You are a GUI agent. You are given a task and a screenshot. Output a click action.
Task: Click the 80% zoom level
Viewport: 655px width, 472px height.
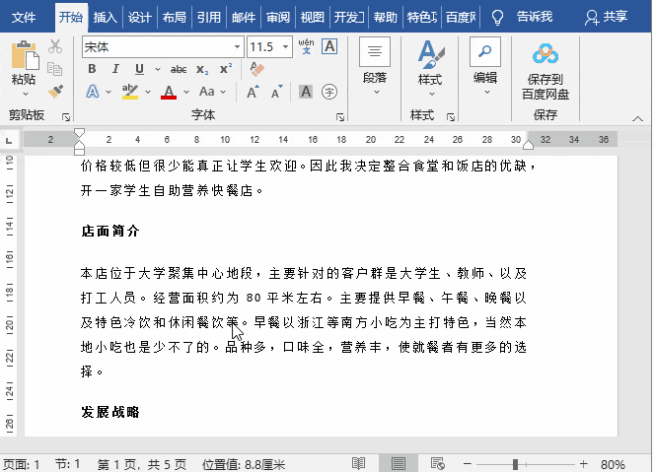tap(613, 464)
